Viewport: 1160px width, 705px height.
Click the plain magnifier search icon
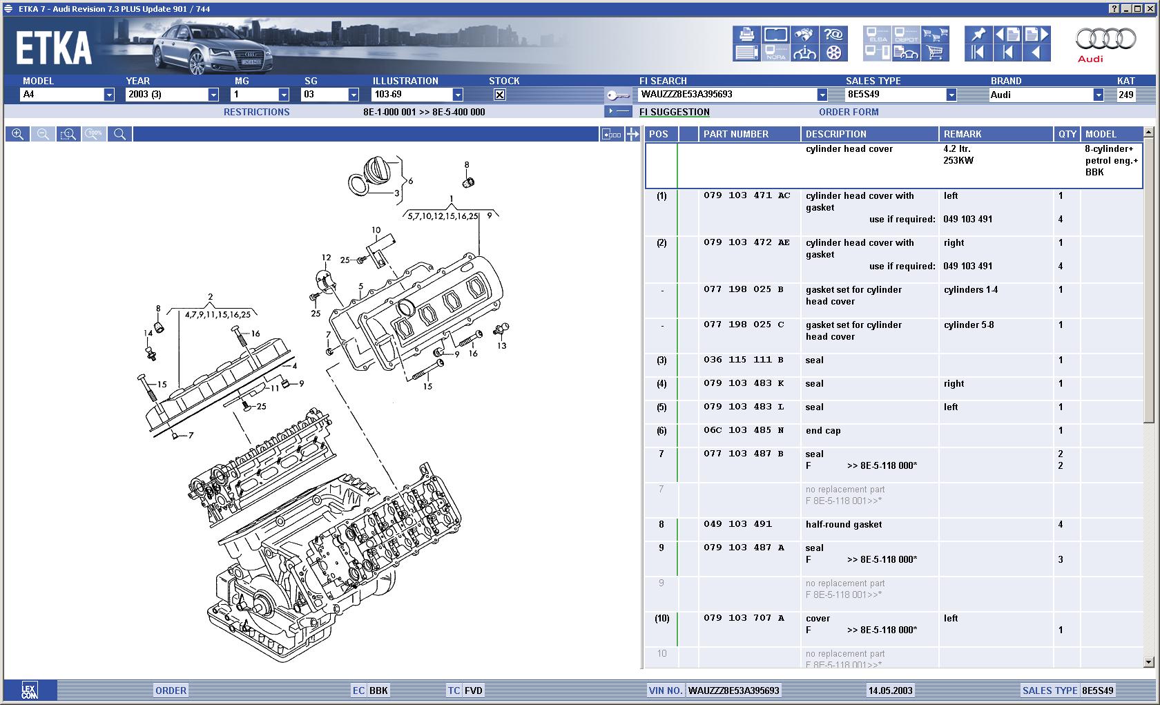pos(119,134)
